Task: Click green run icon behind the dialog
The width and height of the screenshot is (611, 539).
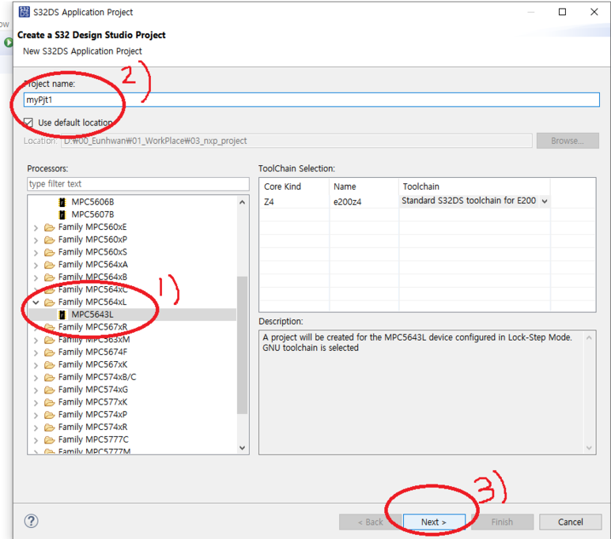Action: click(x=8, y=42)
